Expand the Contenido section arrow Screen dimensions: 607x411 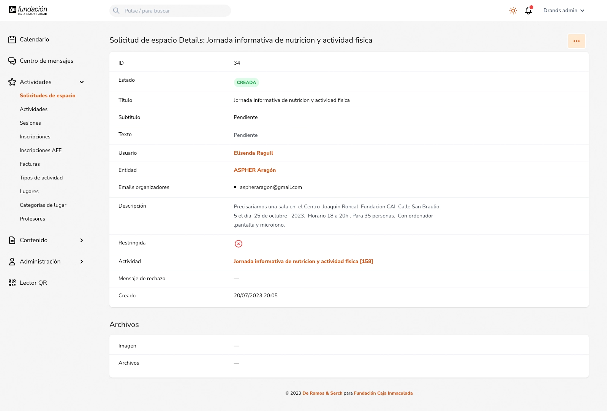click(x=82, y=240)
